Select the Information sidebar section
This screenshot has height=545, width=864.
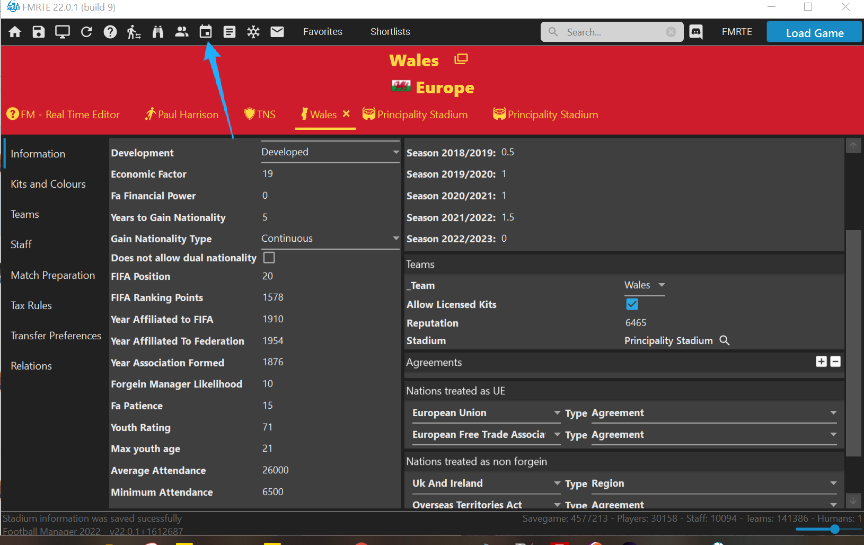click(38, 154)
